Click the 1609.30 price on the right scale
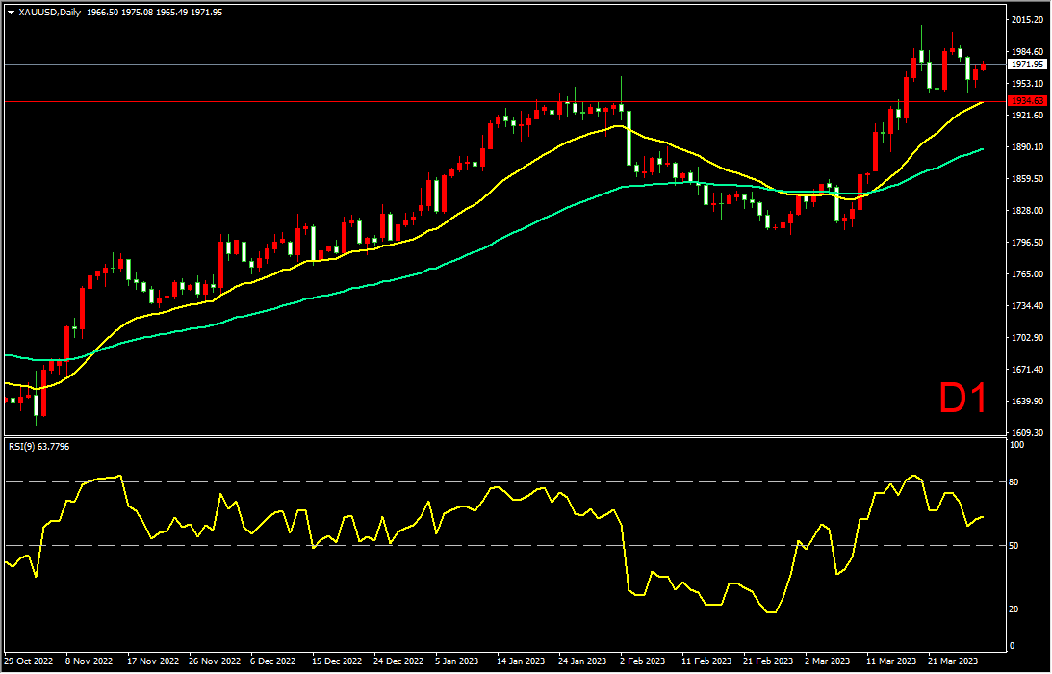 coord(1027,433)
